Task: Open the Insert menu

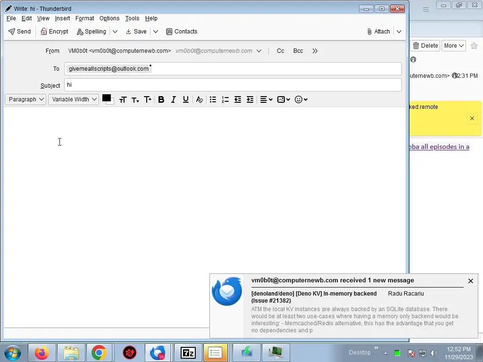Action: [x=62, y=18]
